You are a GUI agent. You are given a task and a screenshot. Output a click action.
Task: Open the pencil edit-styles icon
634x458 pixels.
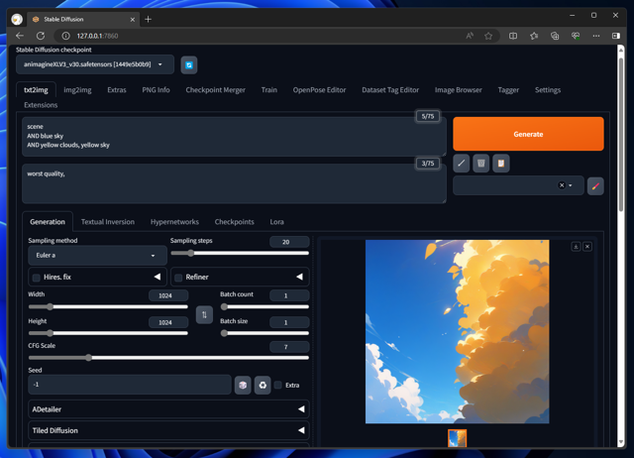point(595,186)
